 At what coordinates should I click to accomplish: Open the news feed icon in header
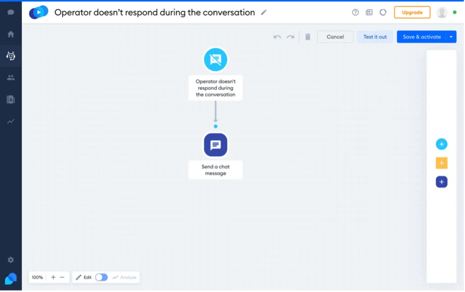point(369,12)
